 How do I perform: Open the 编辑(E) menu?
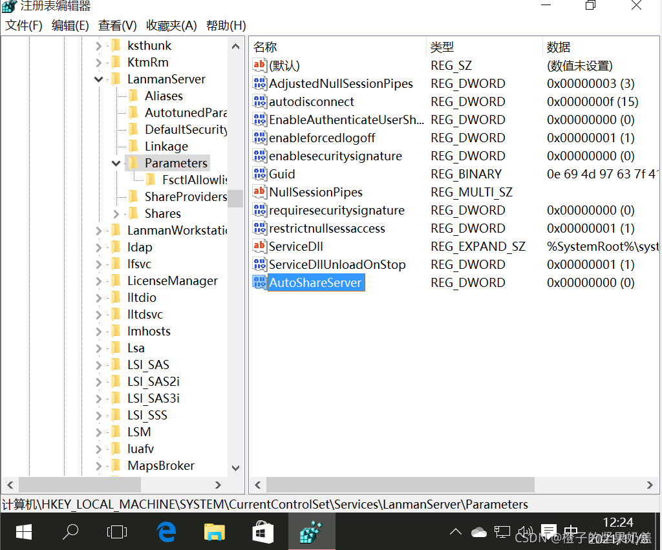[70, 25]
